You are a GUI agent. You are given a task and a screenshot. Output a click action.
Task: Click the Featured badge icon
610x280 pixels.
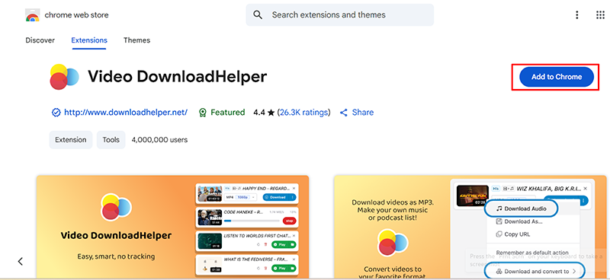pyautogui.click(x=202, y=113)
